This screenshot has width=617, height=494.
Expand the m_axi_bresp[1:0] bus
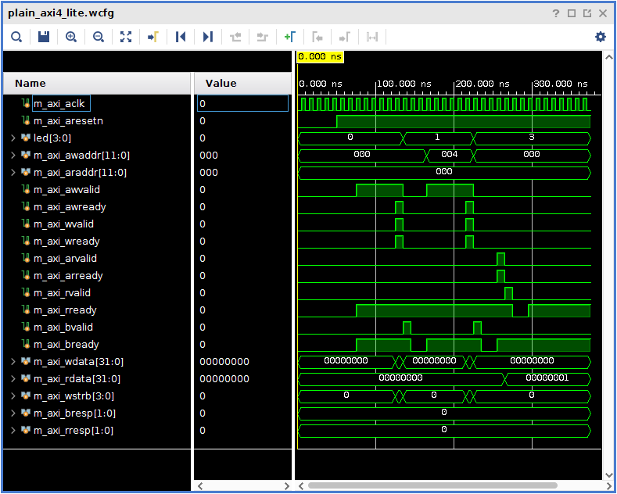[13, 413]
